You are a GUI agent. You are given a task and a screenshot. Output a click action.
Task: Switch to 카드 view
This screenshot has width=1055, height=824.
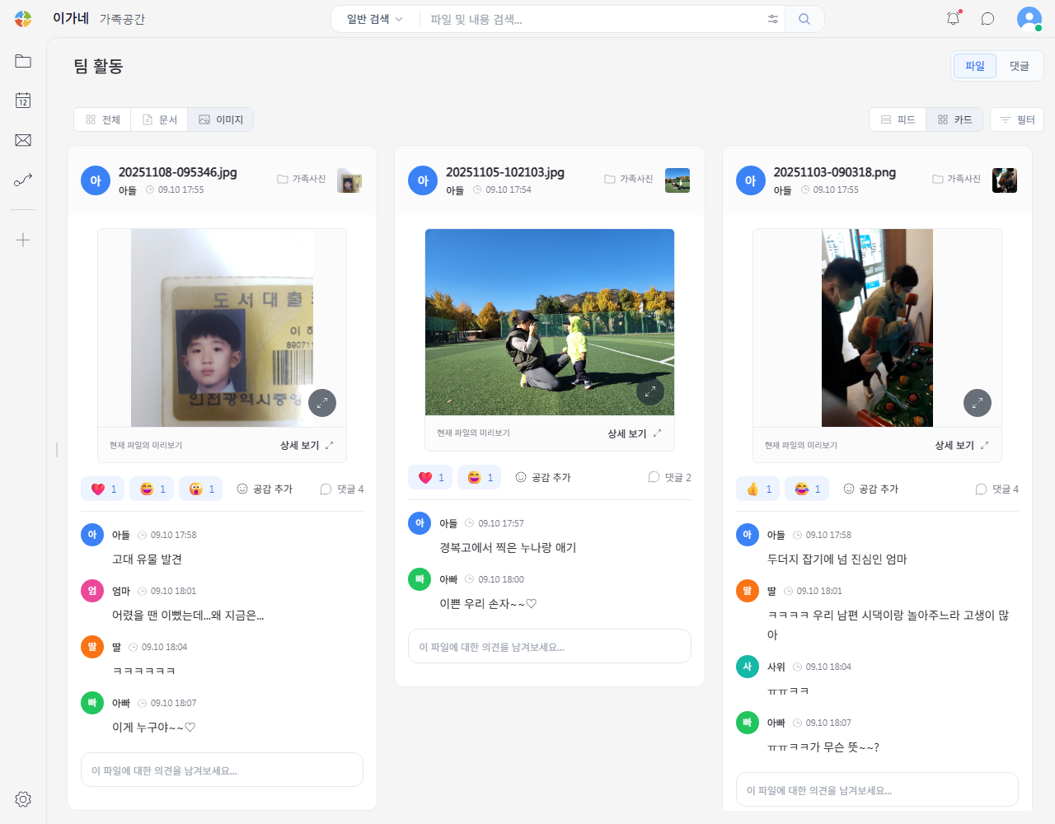click(954, 119)
